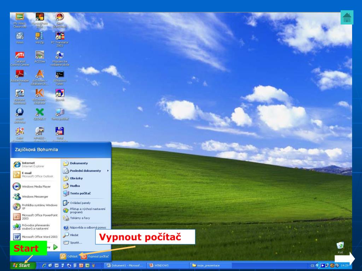This screenshot has height=271, width=362.
Task: Switch to the WINDOWS taskbar button
Action: [167, 265]
